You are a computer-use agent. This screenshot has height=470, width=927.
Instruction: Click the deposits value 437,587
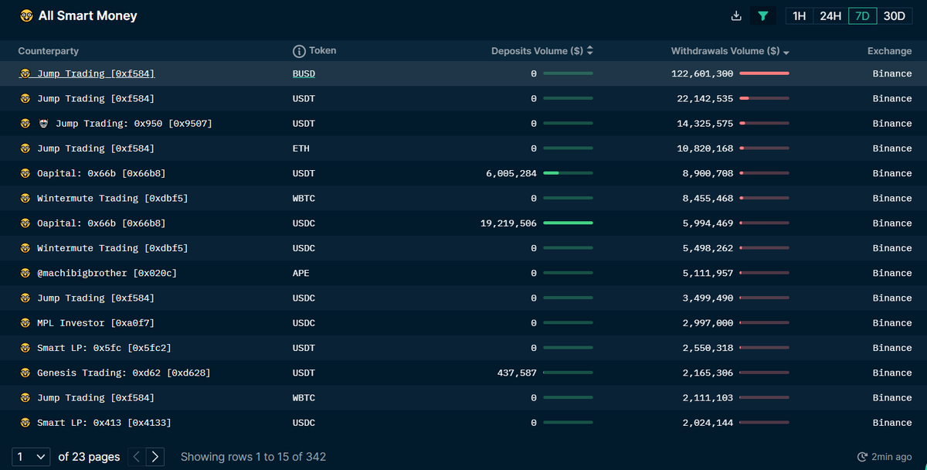[517, 373]
